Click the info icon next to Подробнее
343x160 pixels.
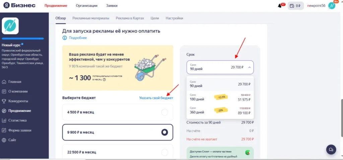[65, 38]
